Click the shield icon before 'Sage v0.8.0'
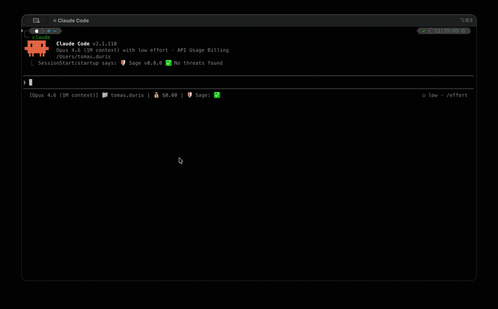This screenshot has height=309, width=498. [123, 63]
